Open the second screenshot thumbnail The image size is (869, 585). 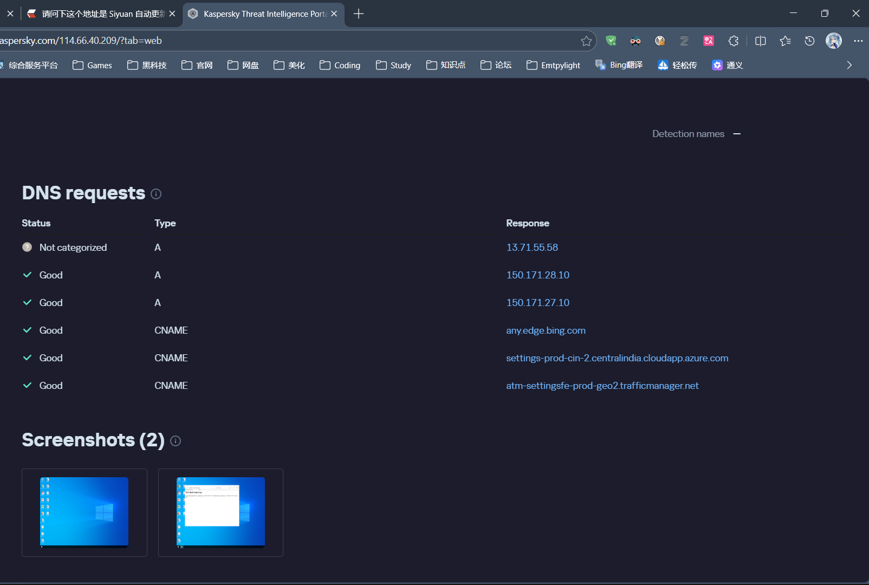click(x=221, y=512)
